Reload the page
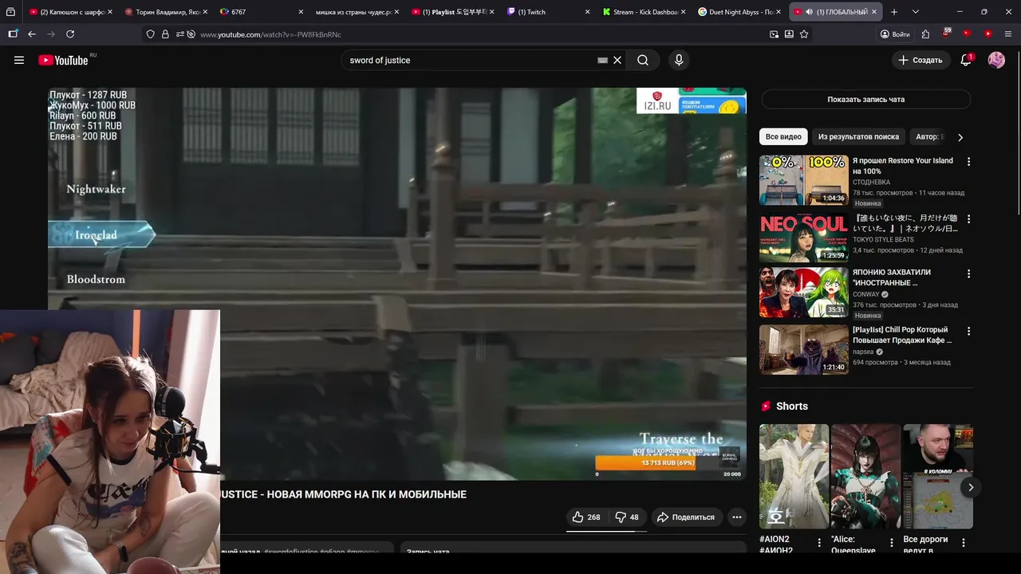Screen dimensions: 1021x574 click(70, 34)
